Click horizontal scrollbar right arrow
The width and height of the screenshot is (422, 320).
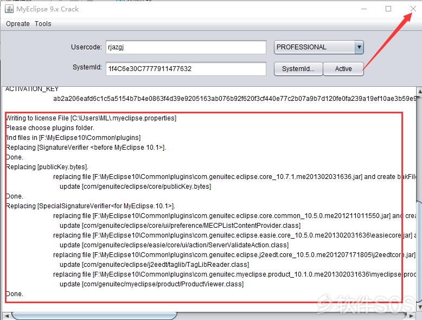point(411,316)
